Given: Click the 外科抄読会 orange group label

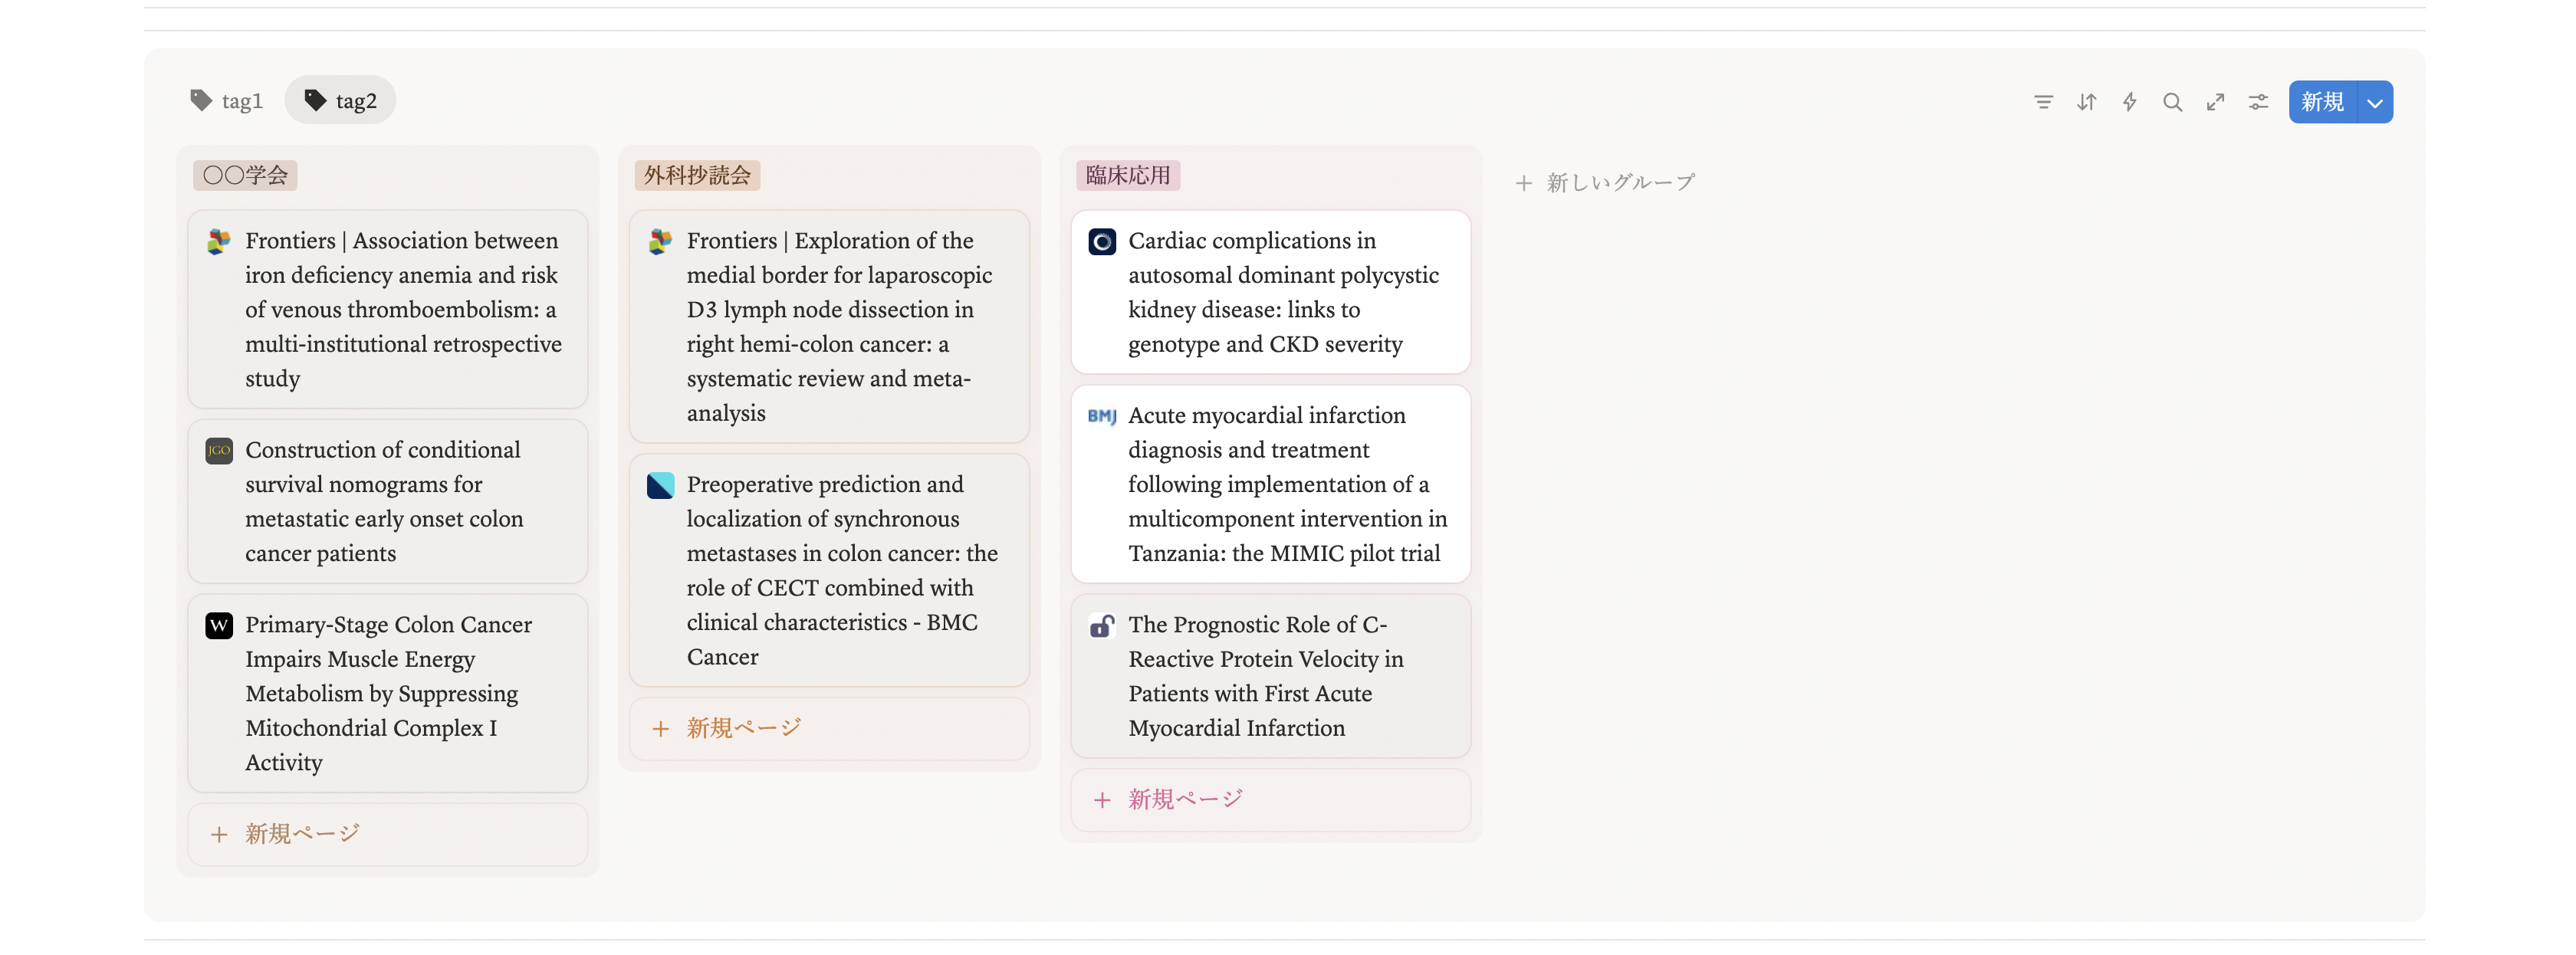Looking at the screenshot, I should (697, 176).
